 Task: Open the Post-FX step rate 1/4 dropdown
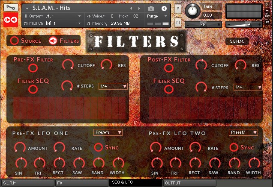(x=248, y=87)
